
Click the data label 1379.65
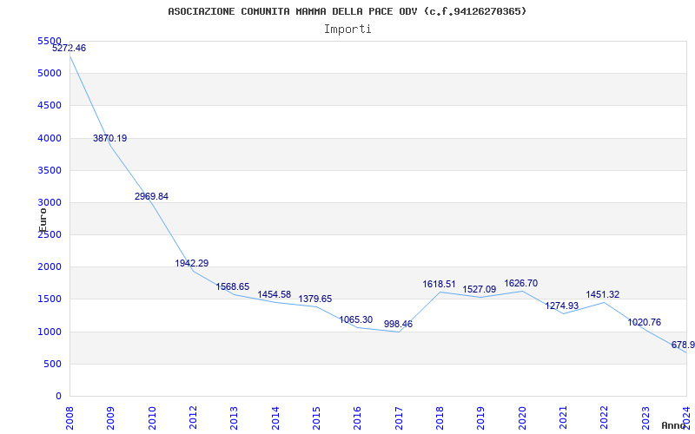pyautogui.click(x=315, y=299)
